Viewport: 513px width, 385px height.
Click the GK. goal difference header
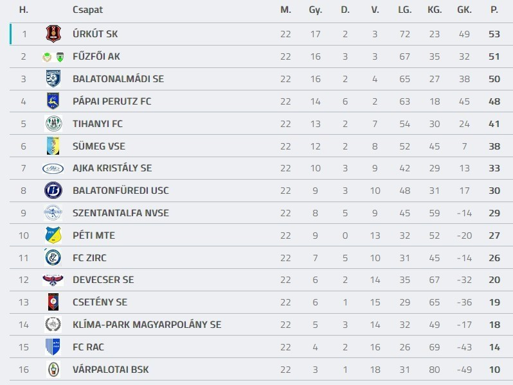464,10
